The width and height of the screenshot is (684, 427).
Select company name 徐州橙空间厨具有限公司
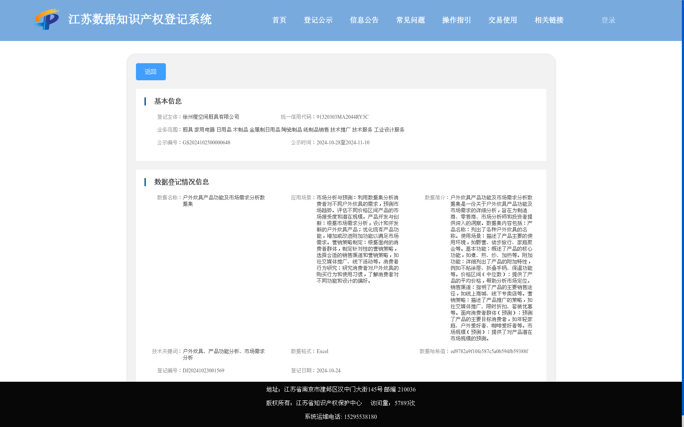(211, 117)
